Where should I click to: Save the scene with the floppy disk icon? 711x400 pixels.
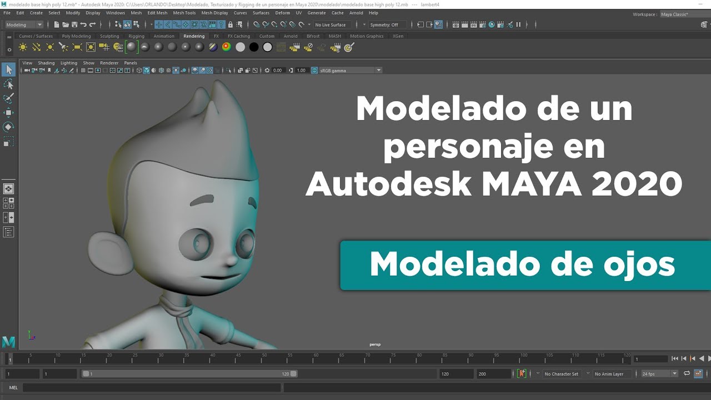pos(74,24)
